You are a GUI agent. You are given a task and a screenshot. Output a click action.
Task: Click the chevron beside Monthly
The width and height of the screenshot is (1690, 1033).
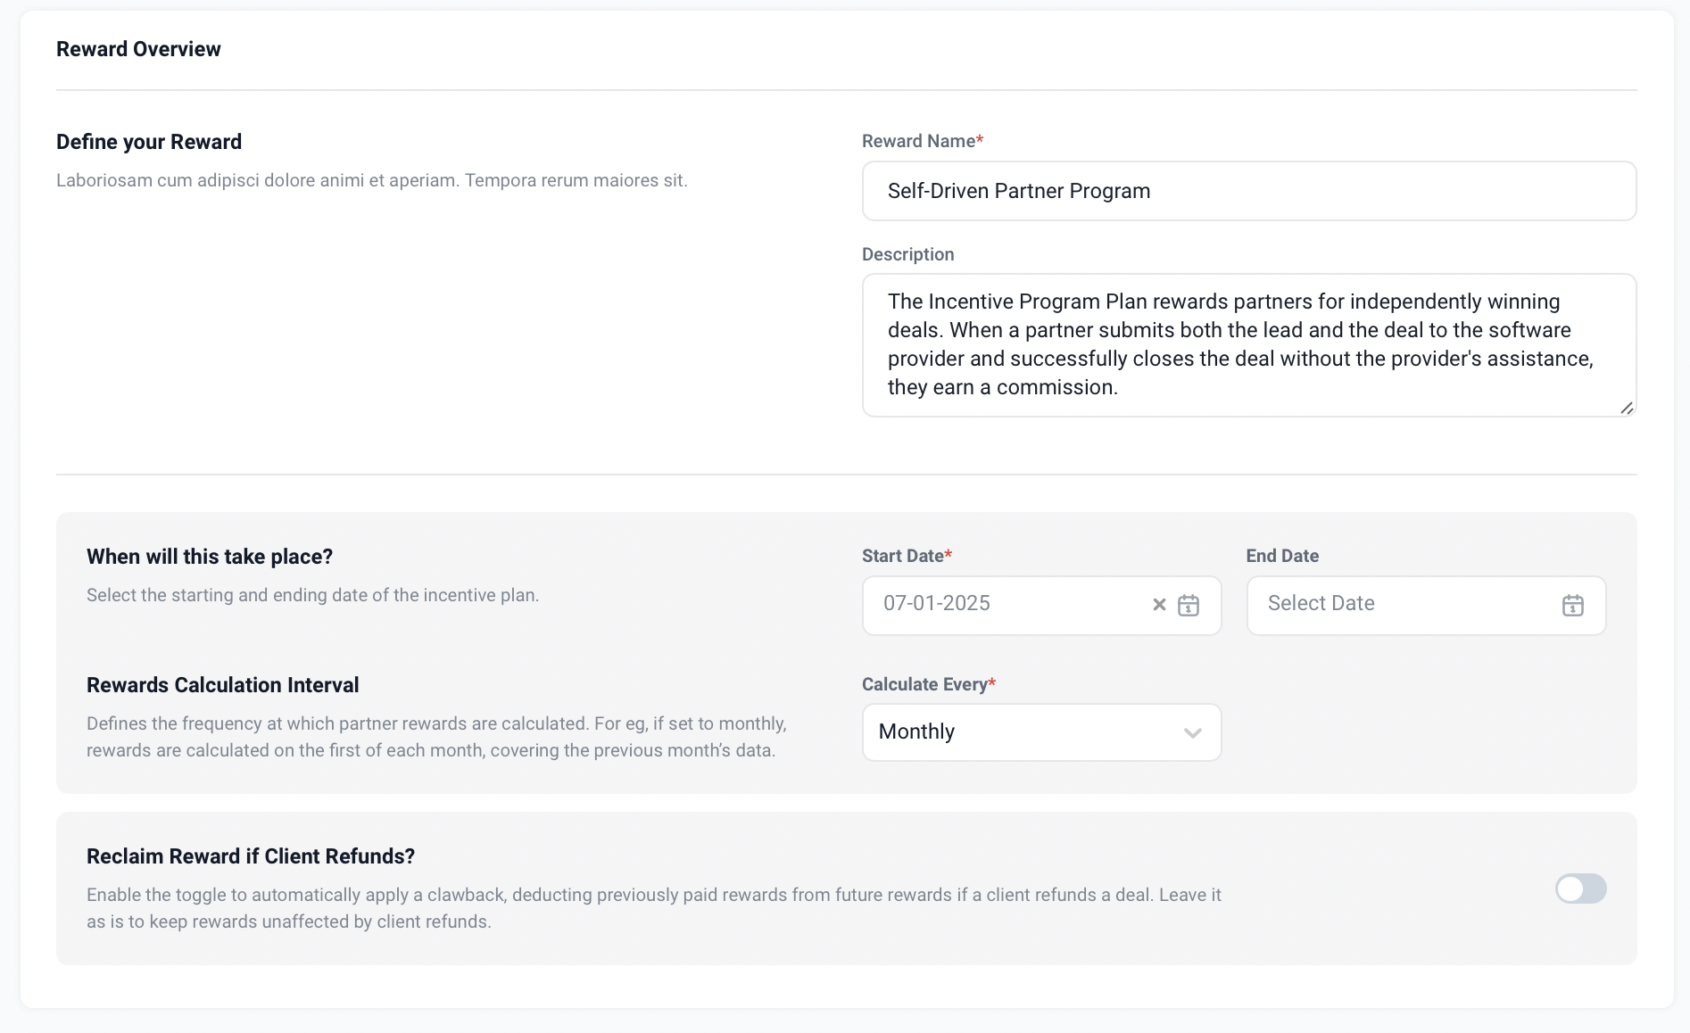coord(1192,733)
